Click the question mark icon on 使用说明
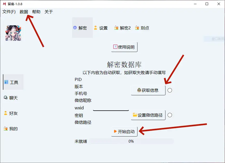 click(115, 47)
